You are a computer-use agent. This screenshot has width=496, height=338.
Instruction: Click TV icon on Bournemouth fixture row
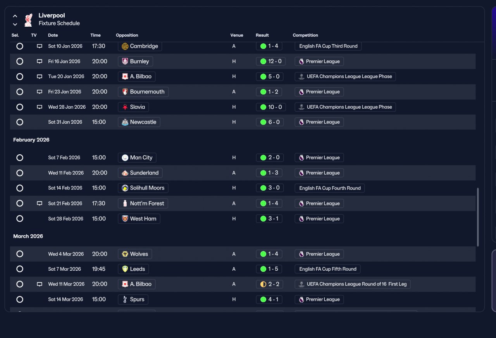(40, 92)
